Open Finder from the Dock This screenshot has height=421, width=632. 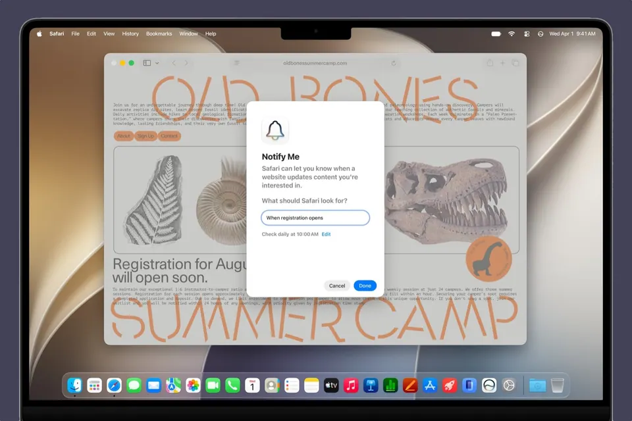pos(74,385)
